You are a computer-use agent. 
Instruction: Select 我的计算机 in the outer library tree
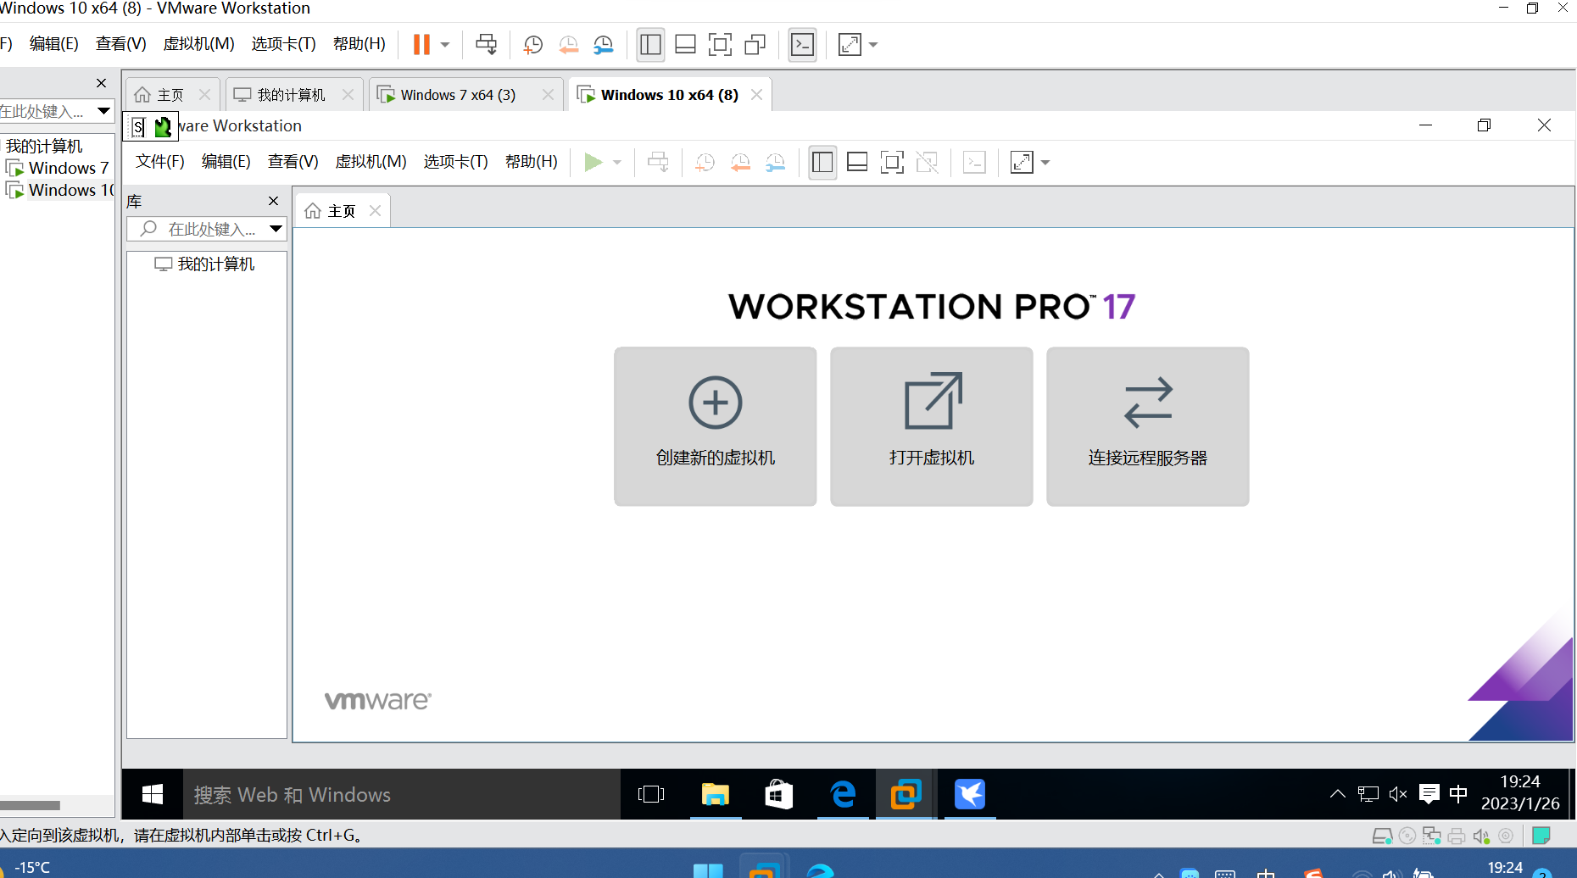(44, 146)
